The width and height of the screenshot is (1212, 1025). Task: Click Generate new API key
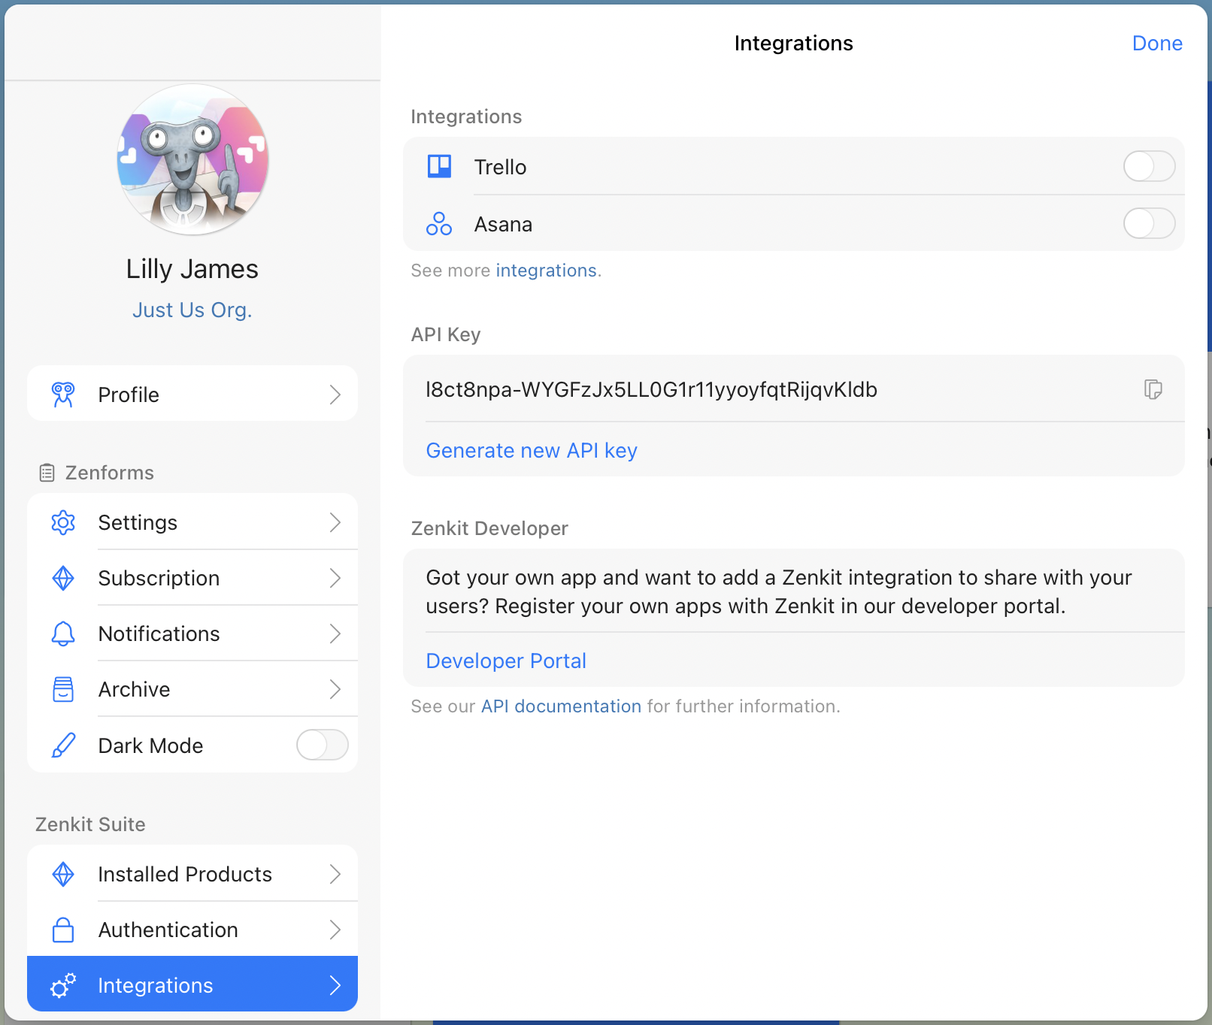531,449
